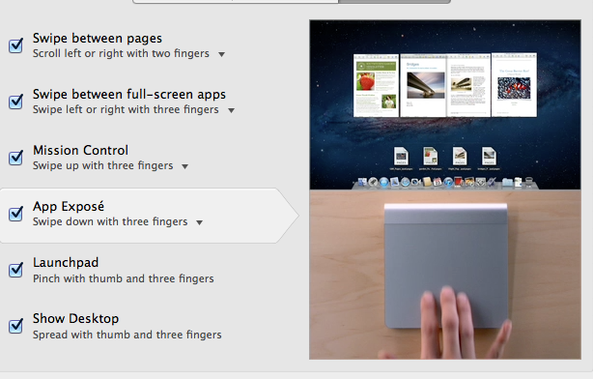Screen dimensions: 593x379
Task: Click the calendar icon in preview dock
Action: (x=438, y=183)
